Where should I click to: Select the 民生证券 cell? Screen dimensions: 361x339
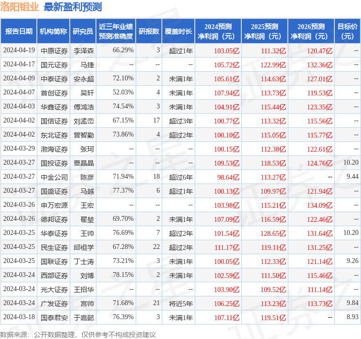point(54,247)
